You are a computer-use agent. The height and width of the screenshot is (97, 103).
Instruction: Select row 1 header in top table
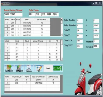coord(7,23)
